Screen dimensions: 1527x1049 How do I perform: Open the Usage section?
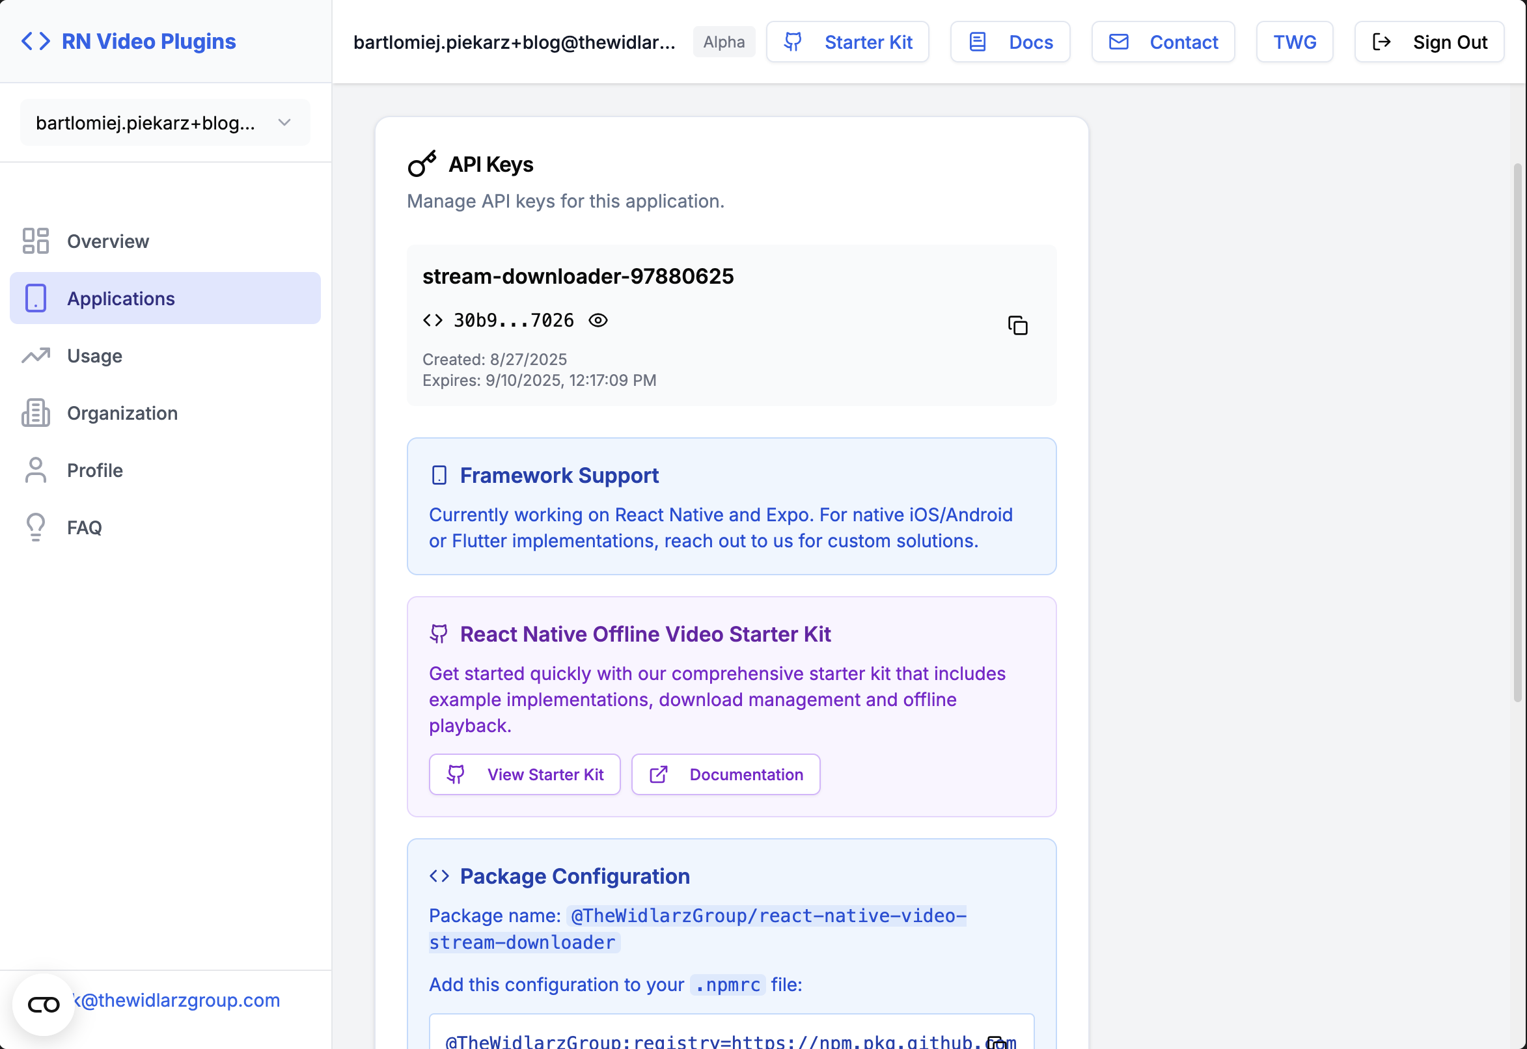(165, 355)
